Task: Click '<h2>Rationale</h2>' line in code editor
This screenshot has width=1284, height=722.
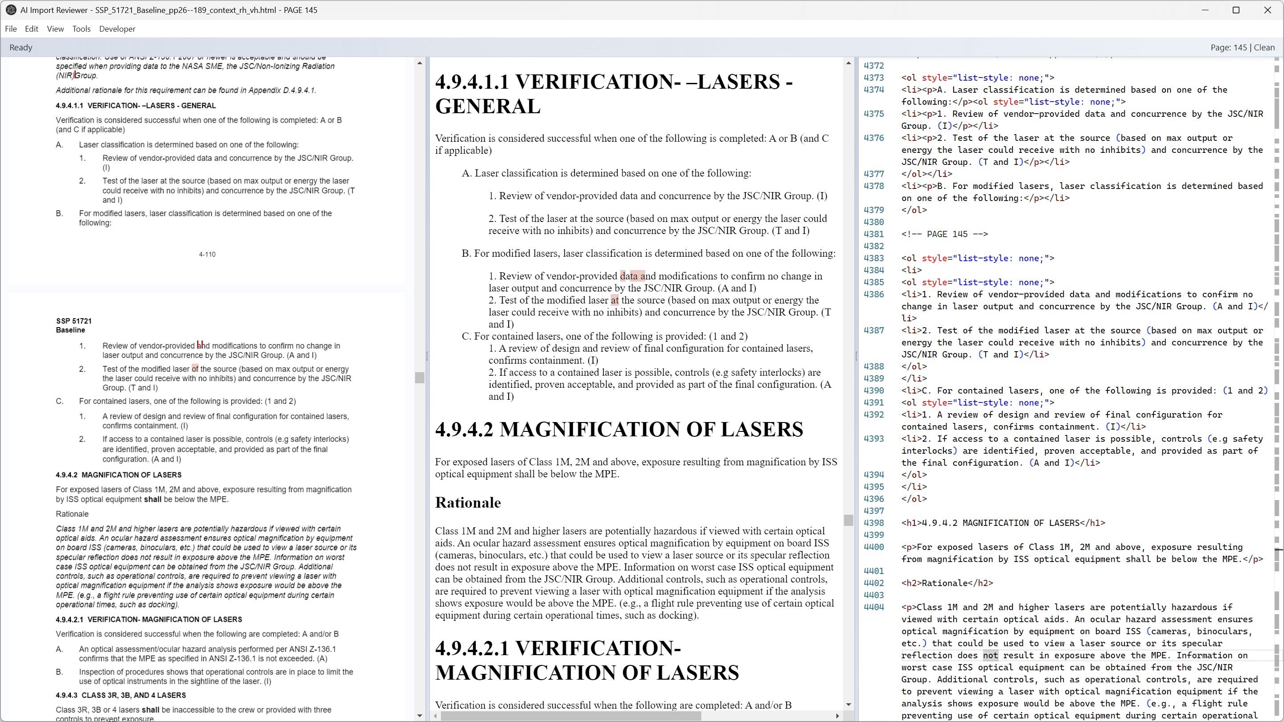Action: tap(947, 583)
